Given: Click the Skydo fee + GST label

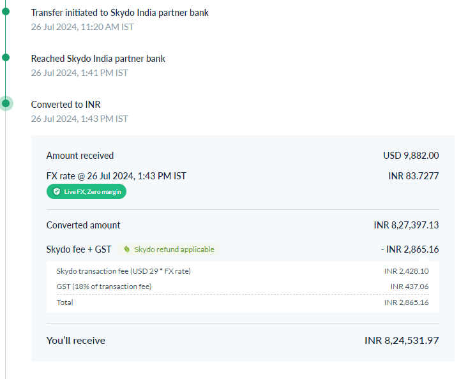Looking at the screenshot, I should coord(79,249).
